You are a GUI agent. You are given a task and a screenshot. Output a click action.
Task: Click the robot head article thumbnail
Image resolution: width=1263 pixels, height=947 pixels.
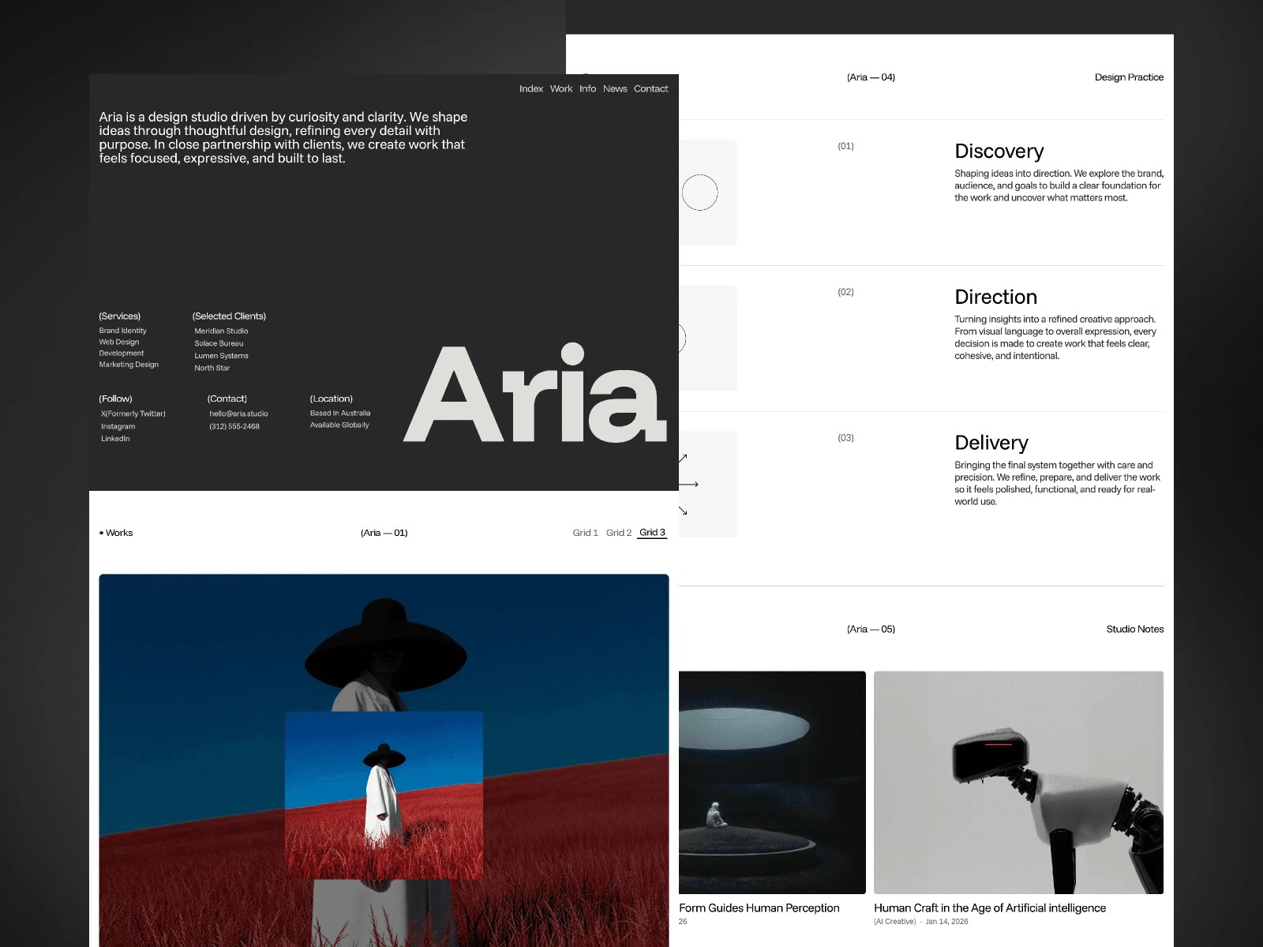point(1018,781)
